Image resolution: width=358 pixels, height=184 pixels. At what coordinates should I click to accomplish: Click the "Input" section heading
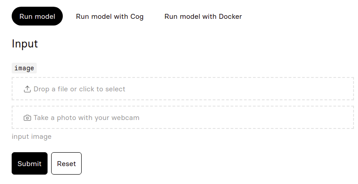25,44
